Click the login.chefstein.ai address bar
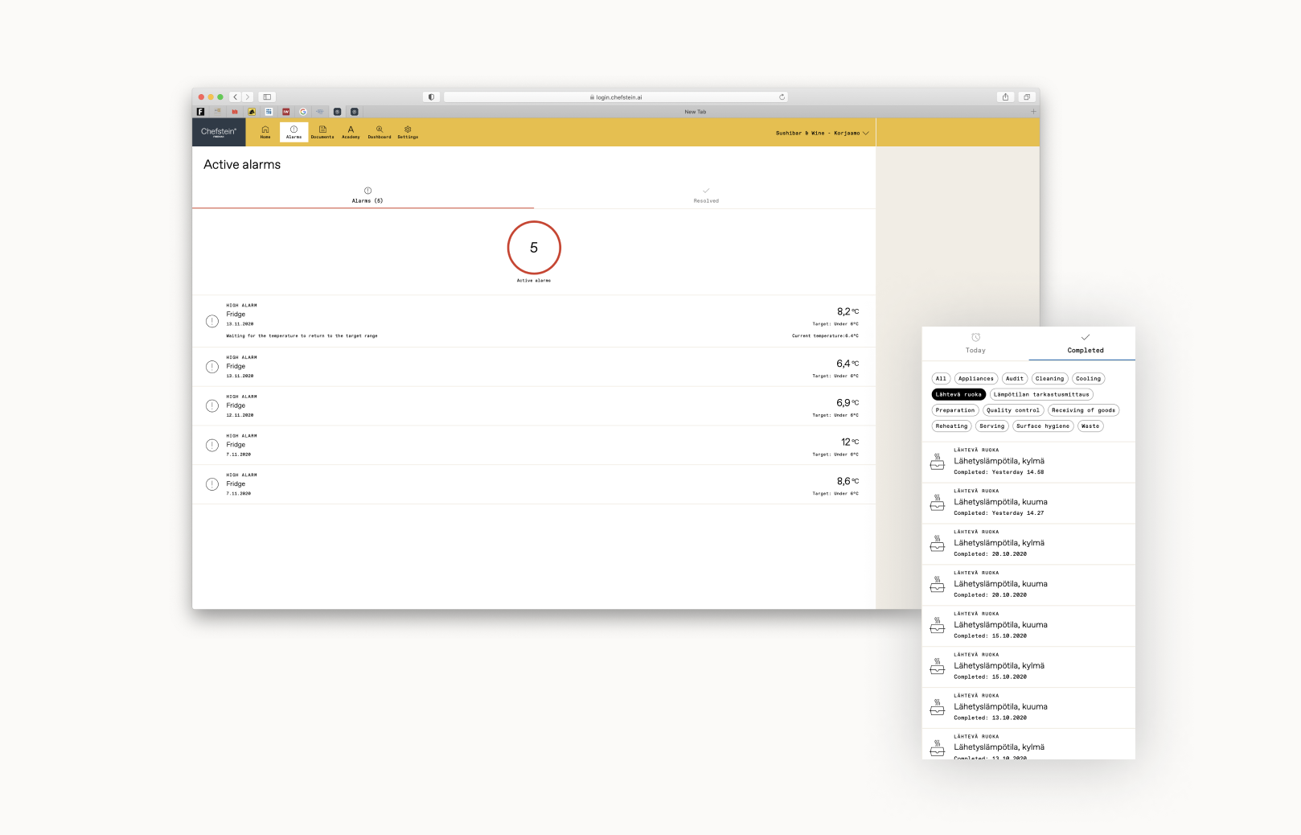 [616, 97]
